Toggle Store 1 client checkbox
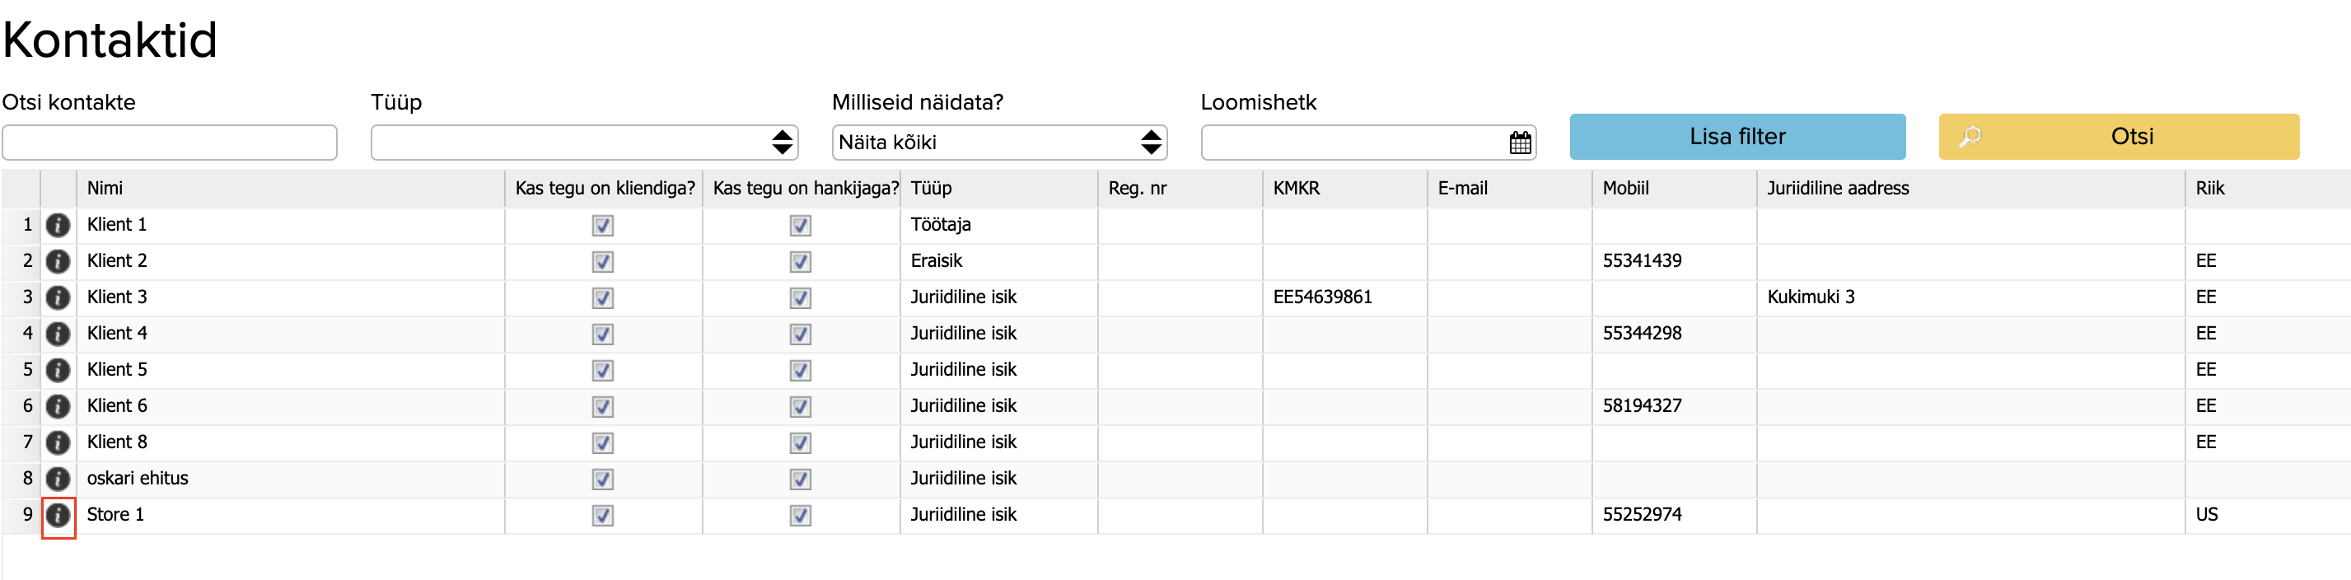 pos(602,515)
